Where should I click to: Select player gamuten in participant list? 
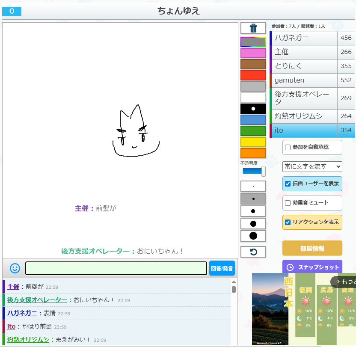[x=304, y=80]
